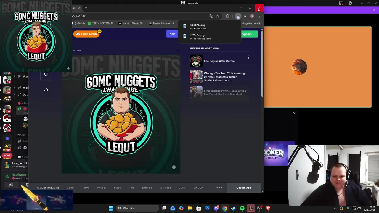Image resolution: width=379 pixels, height=213 pixels.
Task: Open the Emerald footer link
Action: 147,188
